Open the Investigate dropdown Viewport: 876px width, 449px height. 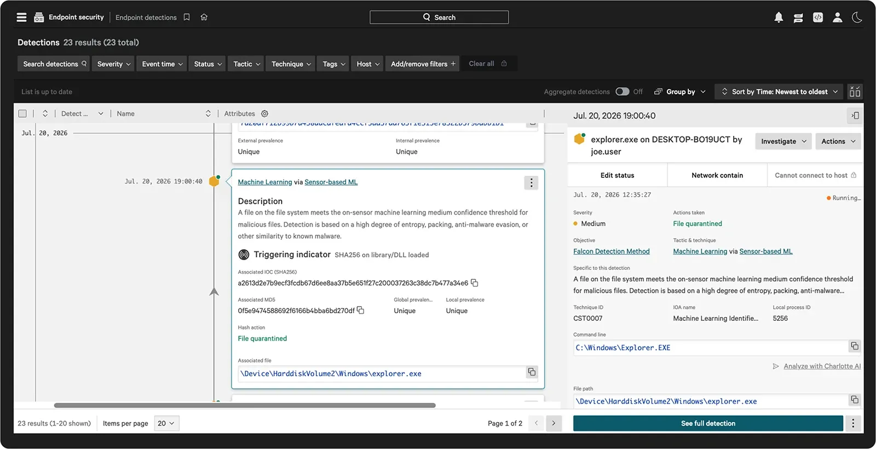tap(783, 141)
